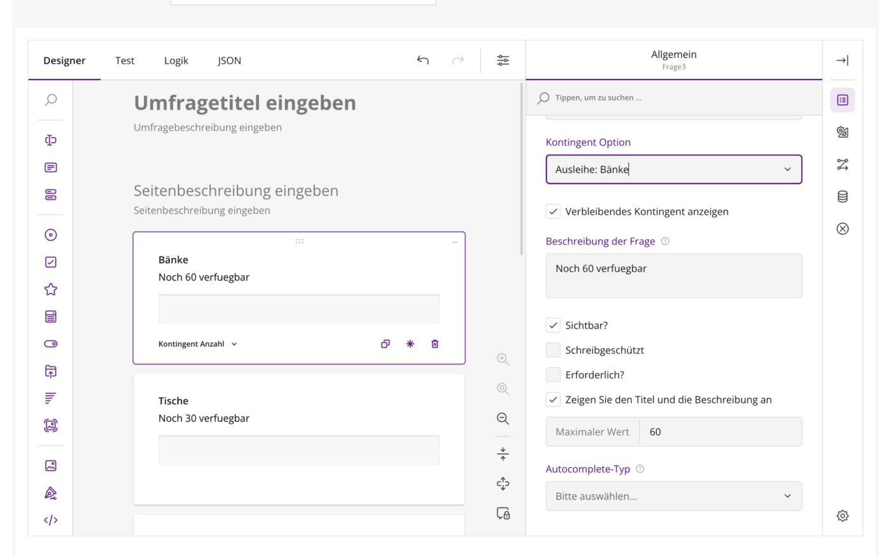This screenshot has width=891, height=557.
Task: Lock expand and collapse state of questions
Action: point(503,514)
